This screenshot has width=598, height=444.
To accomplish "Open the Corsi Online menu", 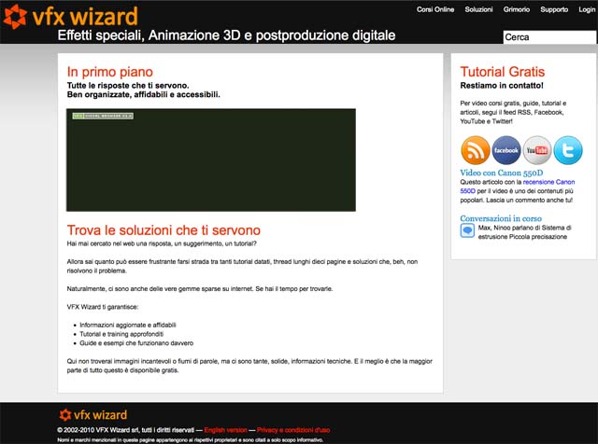I will [x=435, y=9].
